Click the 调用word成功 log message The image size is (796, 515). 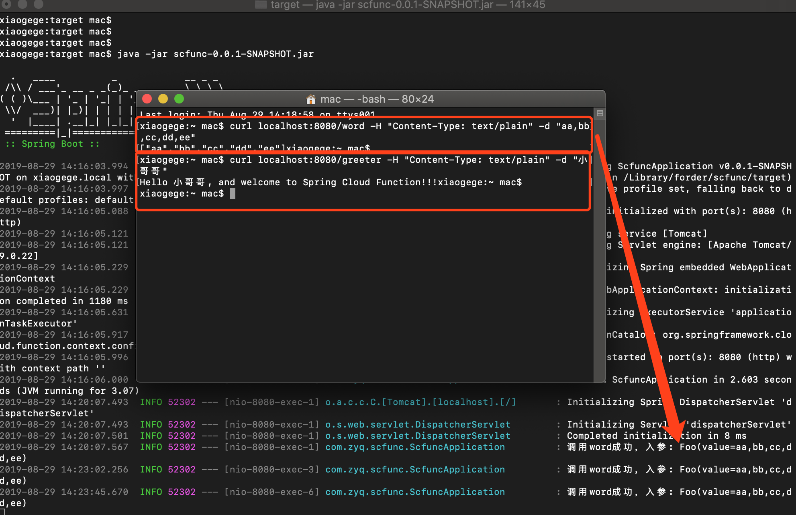598,447
